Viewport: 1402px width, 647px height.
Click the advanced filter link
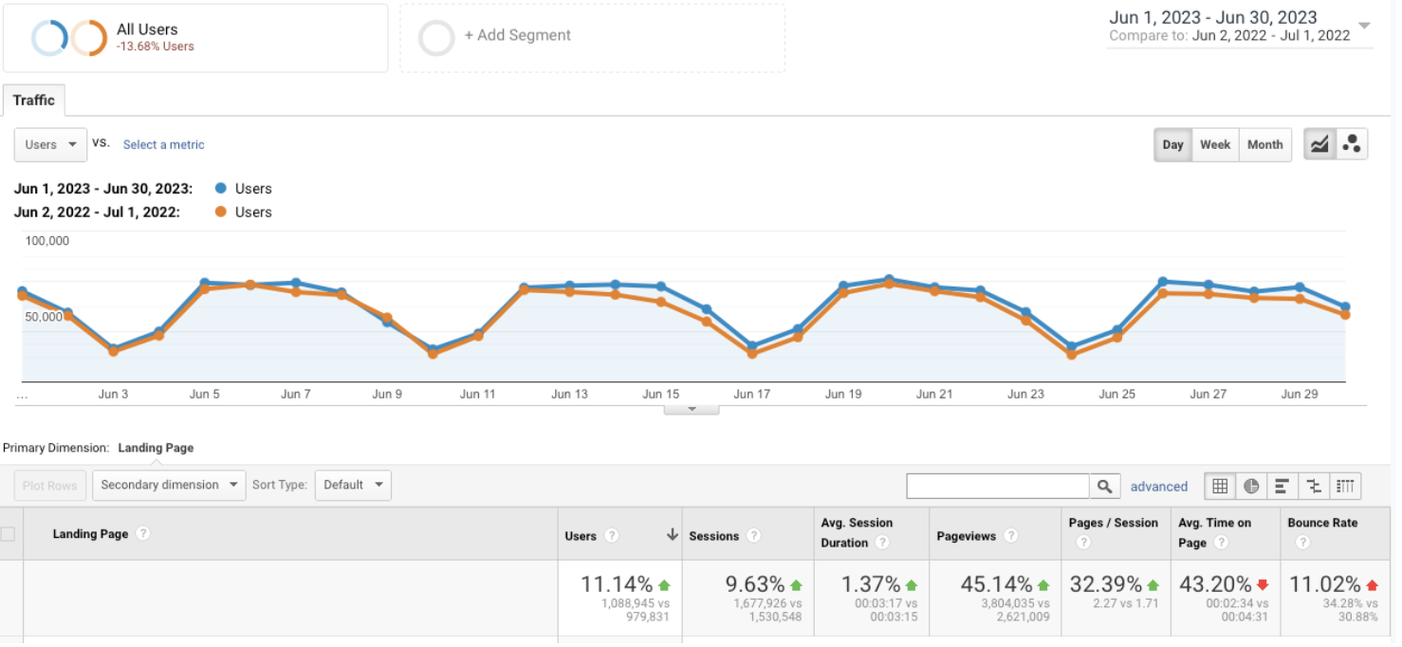click(1158, 487)
